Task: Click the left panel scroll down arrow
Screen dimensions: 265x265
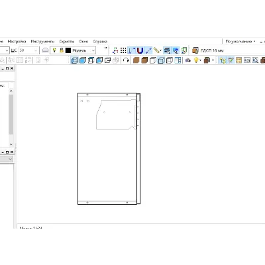Action: pos(11,144)
